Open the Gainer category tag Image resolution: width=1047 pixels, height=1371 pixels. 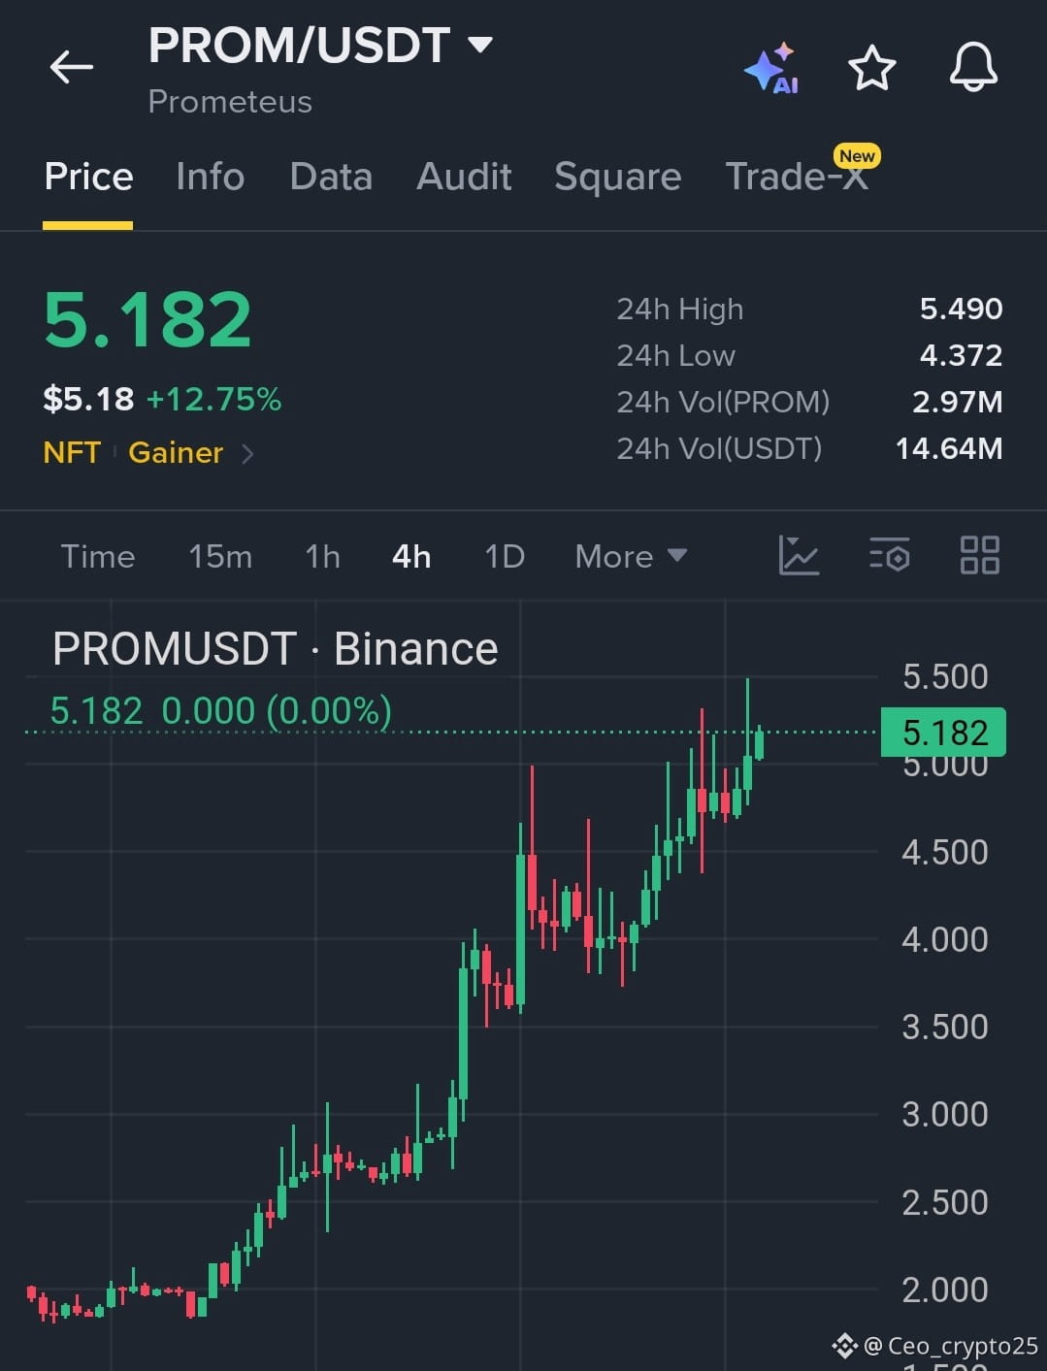click(x=176, y=453)
